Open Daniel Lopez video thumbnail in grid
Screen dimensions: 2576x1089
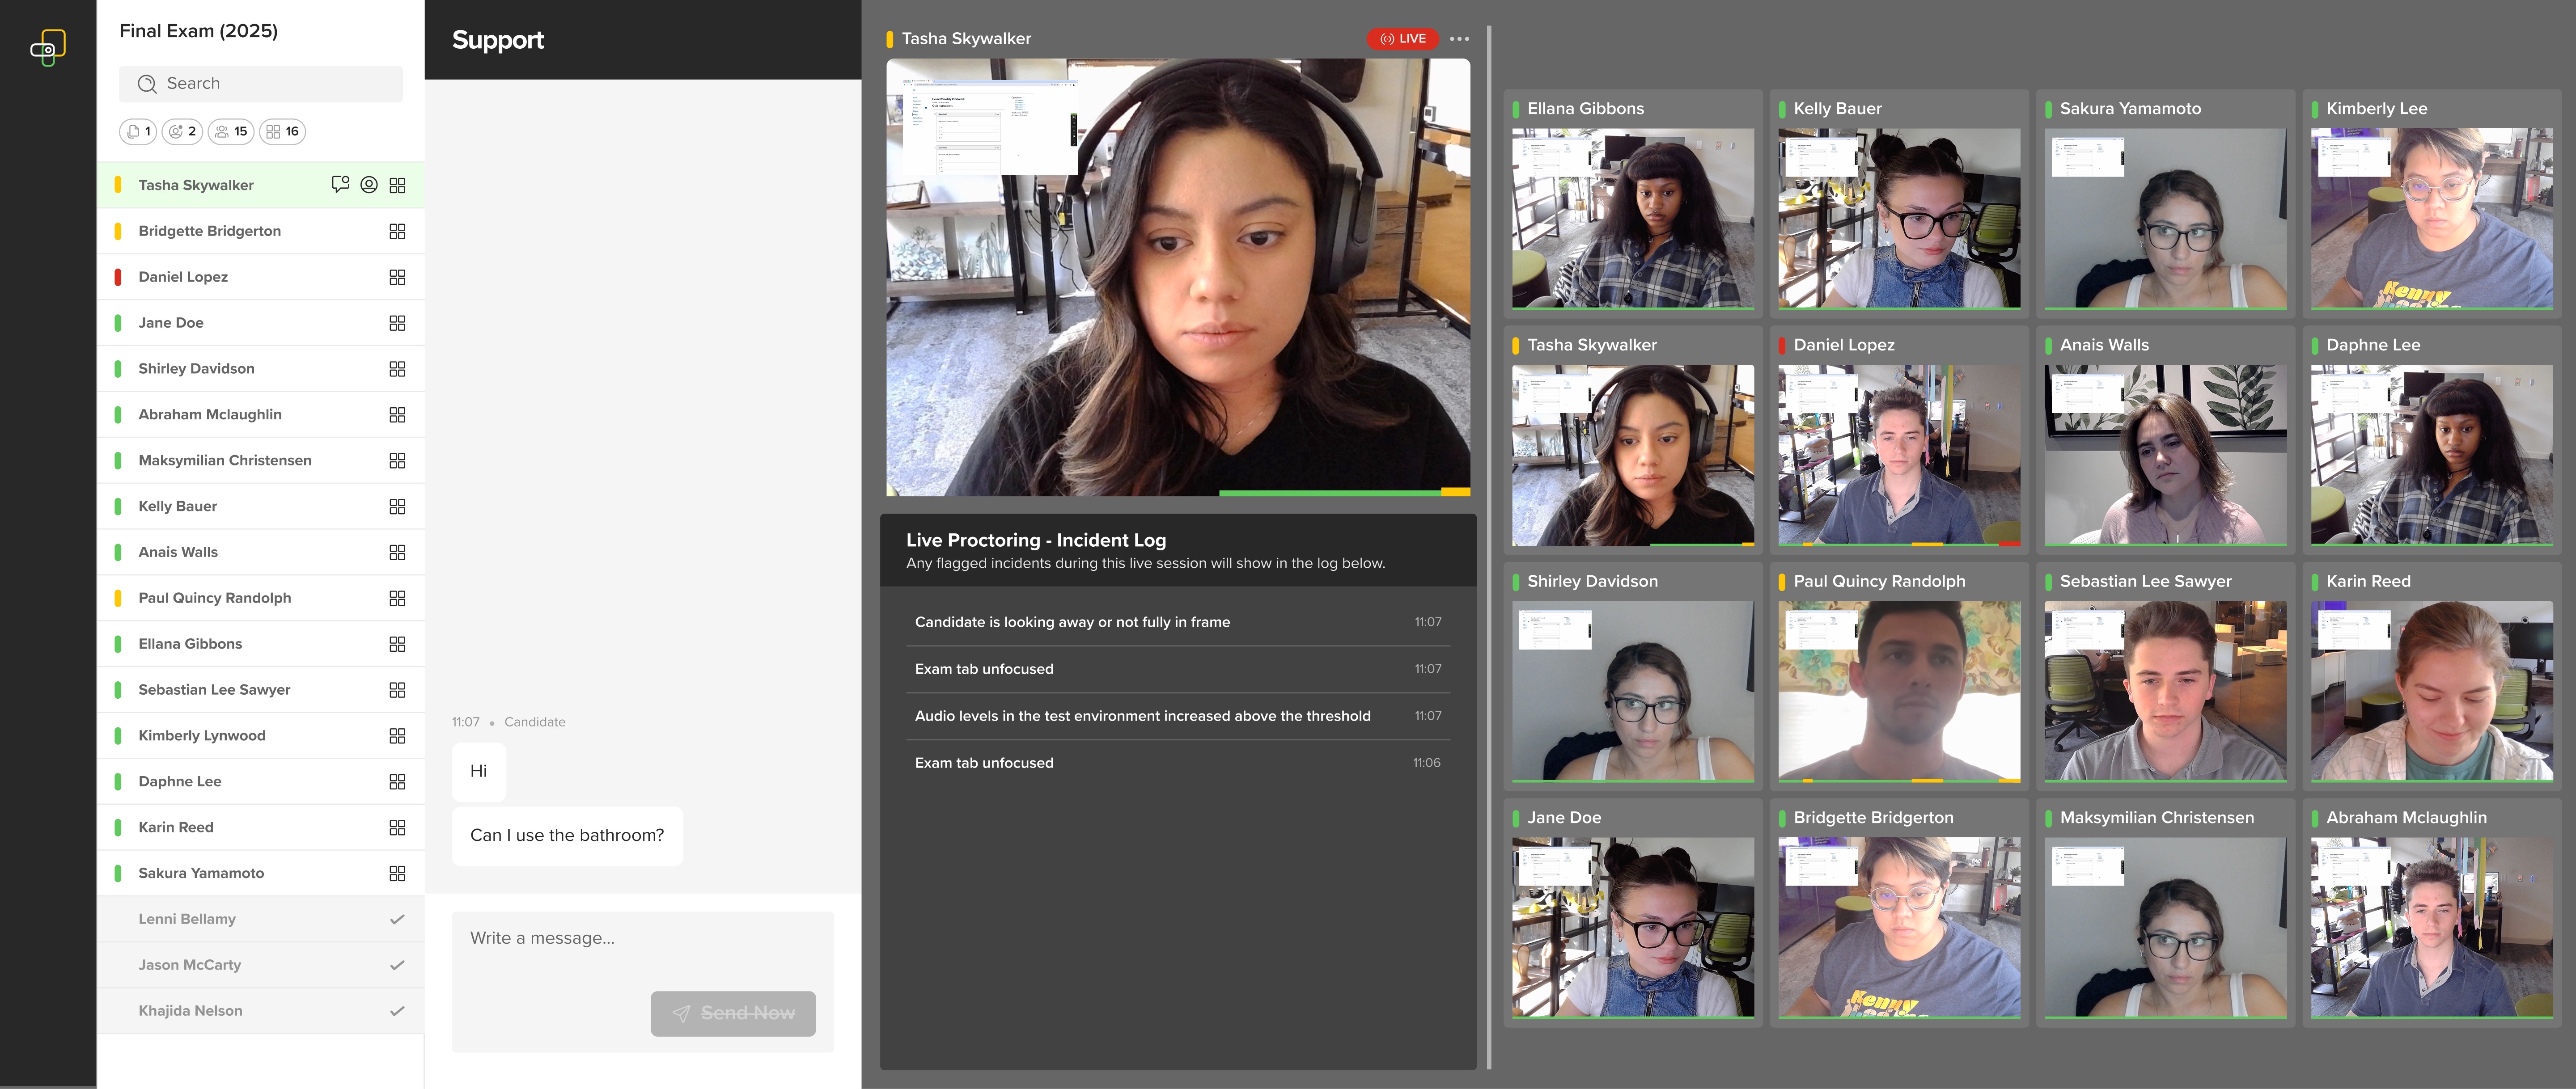pyautogui.click(x=1899, y=455)
